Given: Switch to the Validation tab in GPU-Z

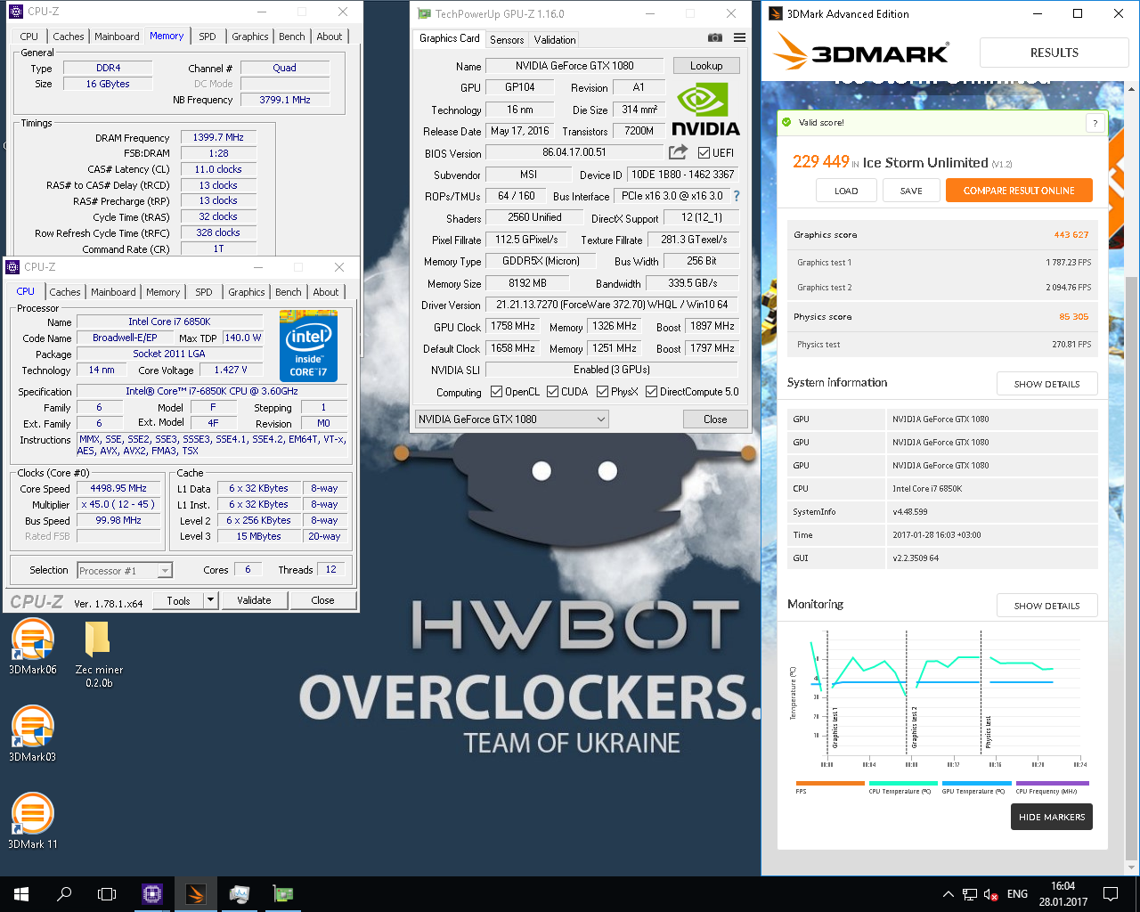Looking at the screenshot, I should pyautogui.click(x=555, y=39).
